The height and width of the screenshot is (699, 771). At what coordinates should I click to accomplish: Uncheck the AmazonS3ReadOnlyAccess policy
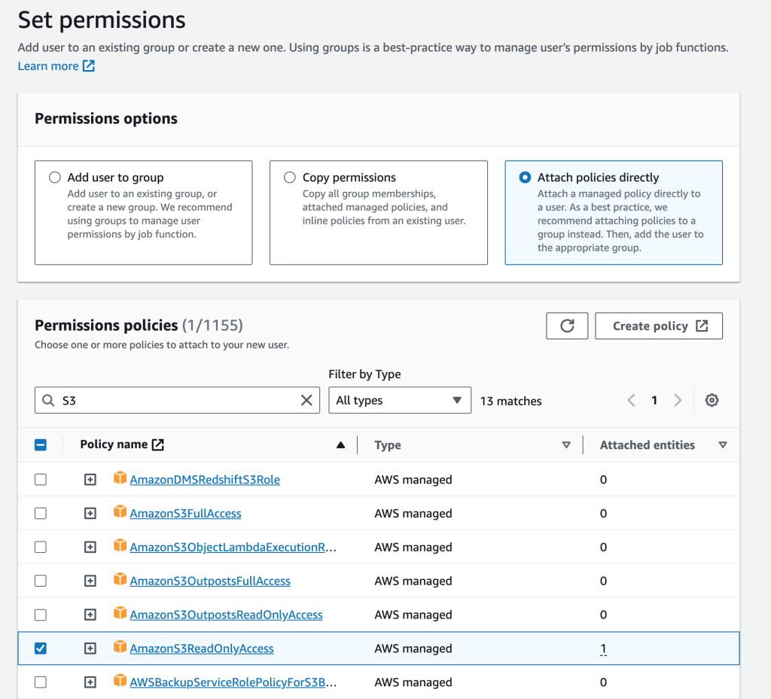pos(40,648)
